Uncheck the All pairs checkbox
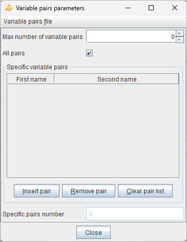 89,53
